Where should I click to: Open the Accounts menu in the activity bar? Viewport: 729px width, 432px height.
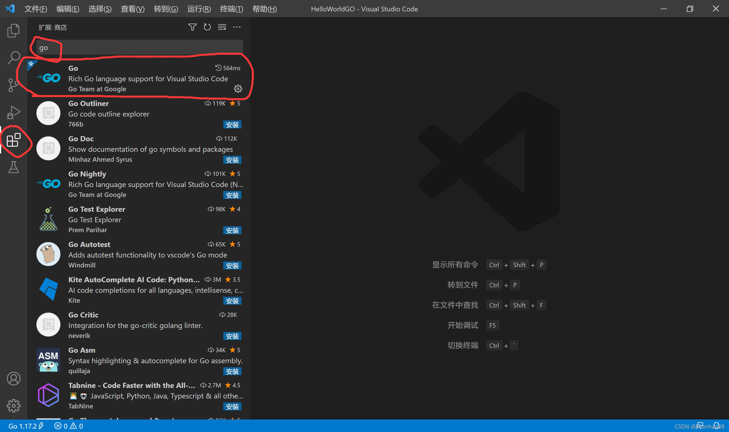tap(13, 379)
